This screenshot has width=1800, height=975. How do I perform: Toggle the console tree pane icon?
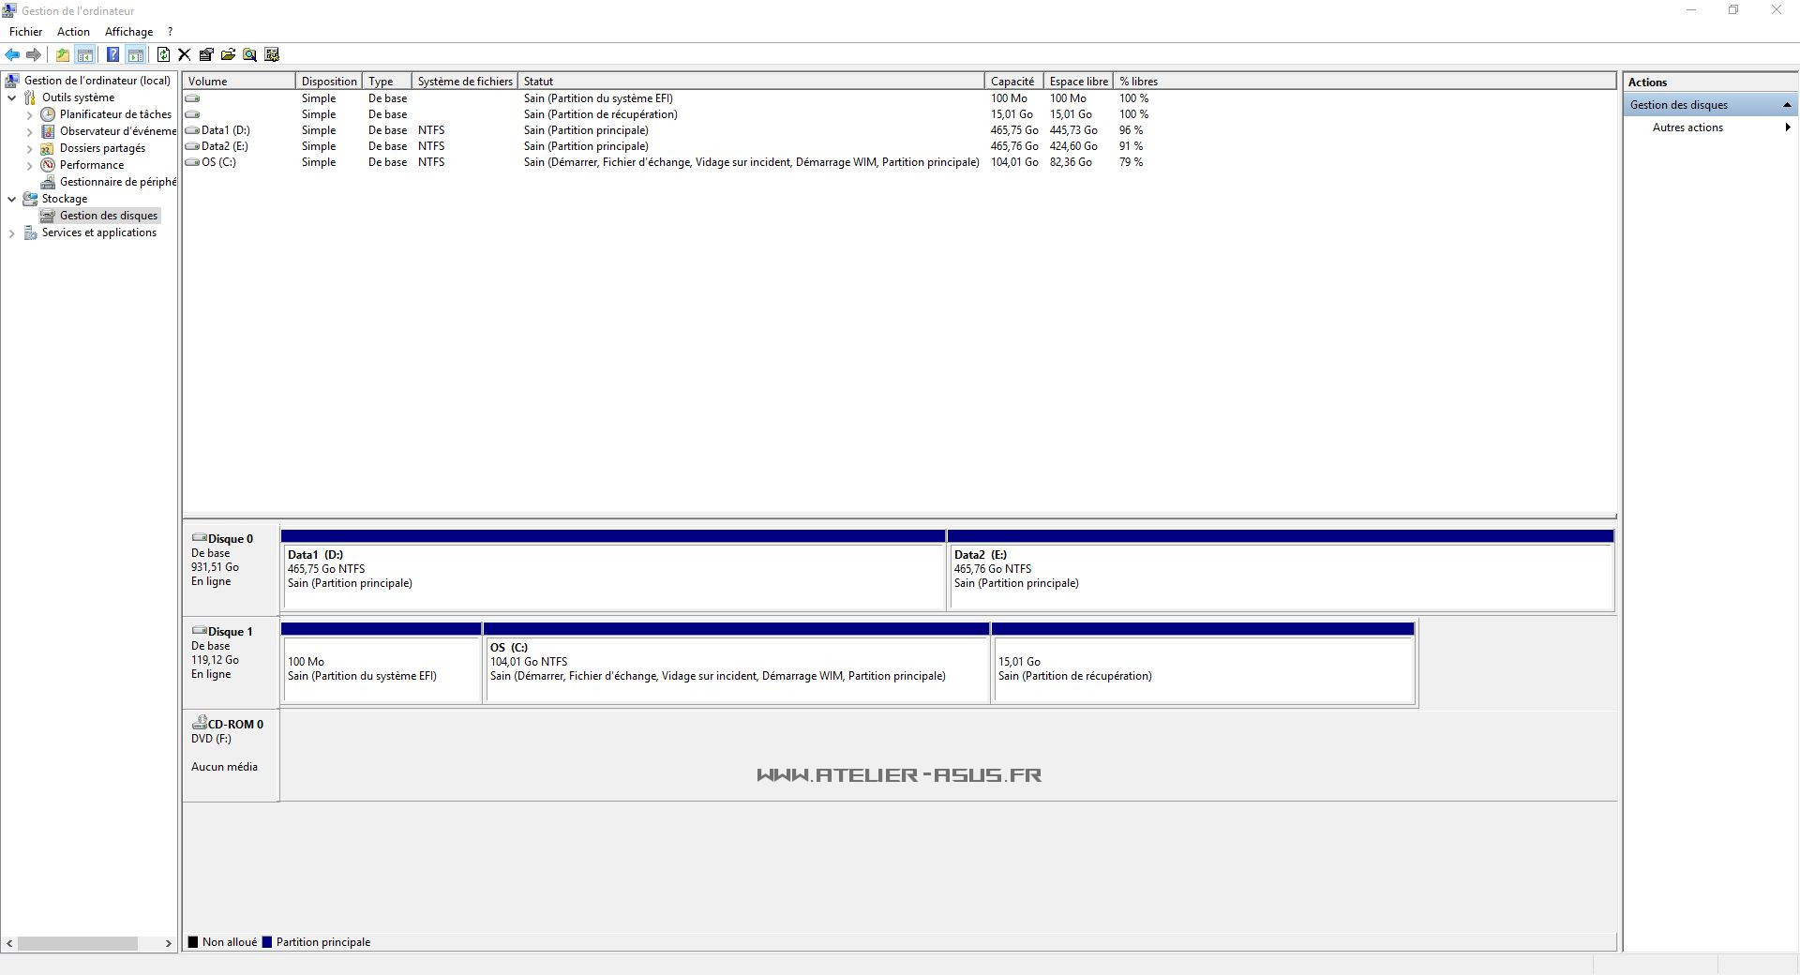point(84,54)
